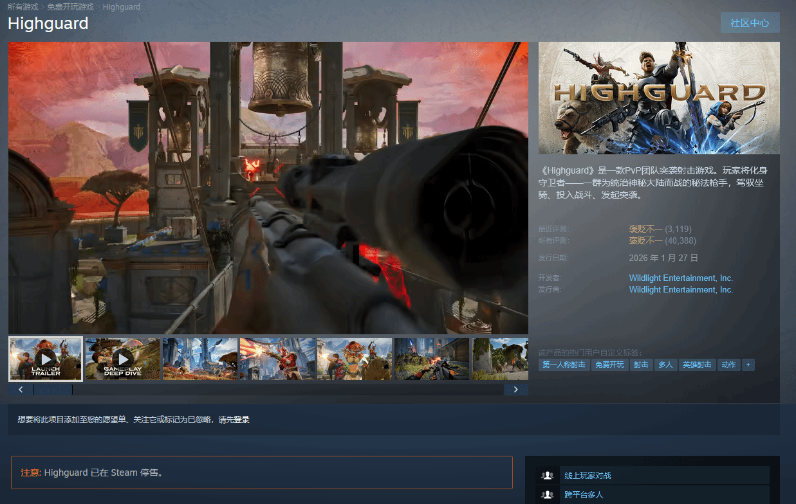Open the 线上玩家对战 feature link
796x504 pixels.
click(x=588, y=476)
